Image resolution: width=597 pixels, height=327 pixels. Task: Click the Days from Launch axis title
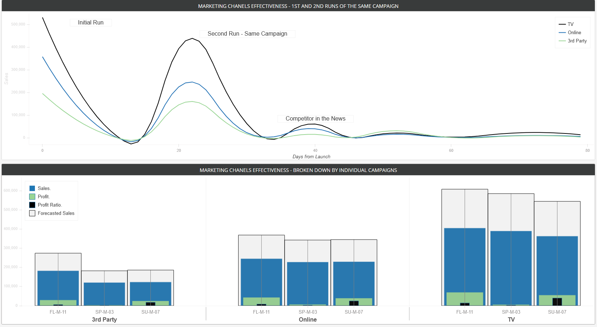click(x=311, y=156)
